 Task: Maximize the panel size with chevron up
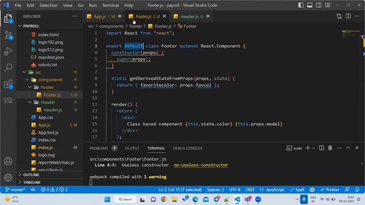click(348, 148)
